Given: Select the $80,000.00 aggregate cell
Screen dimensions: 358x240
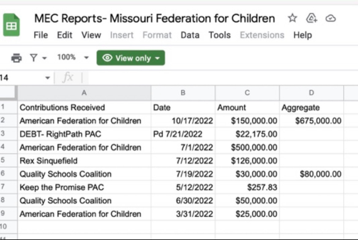Looking at the screenshot, I should [311, 174].
